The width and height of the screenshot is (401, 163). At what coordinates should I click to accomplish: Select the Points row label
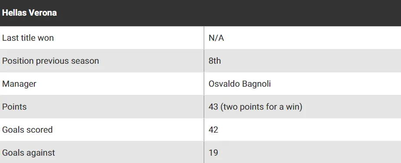tap(14, 107)
